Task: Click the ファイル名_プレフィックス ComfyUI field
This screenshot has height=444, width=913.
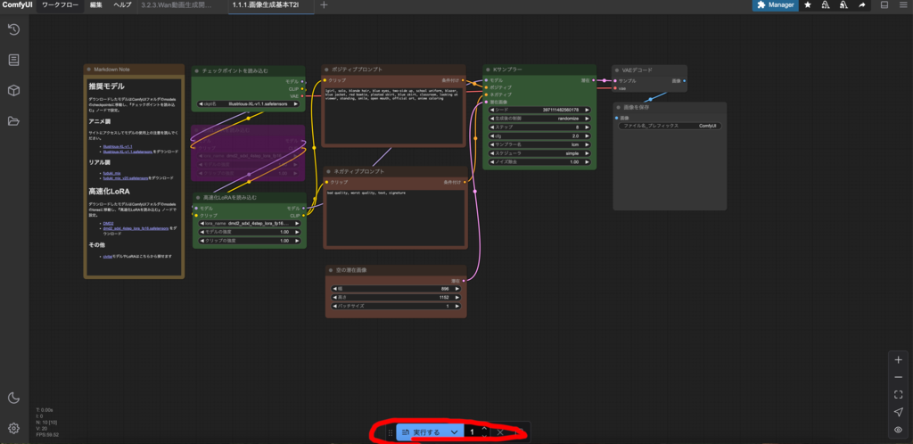Action: point(670,126)
